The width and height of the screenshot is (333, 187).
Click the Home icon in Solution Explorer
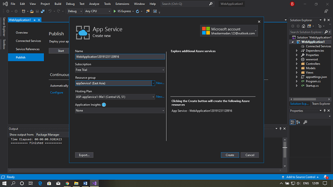pos(303,26)
